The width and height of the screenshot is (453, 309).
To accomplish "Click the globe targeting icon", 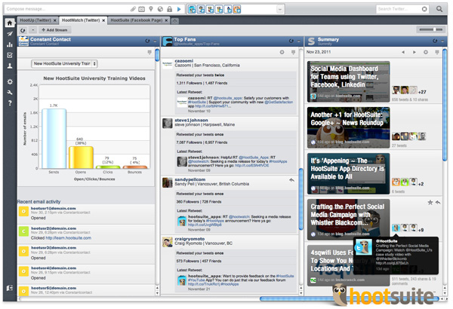I will tap(160, 9).
